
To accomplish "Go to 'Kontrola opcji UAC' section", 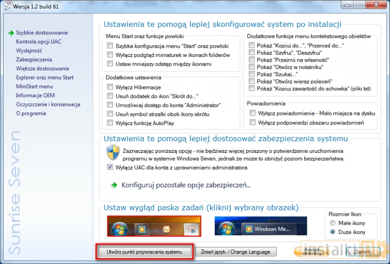I will point(38,42).
